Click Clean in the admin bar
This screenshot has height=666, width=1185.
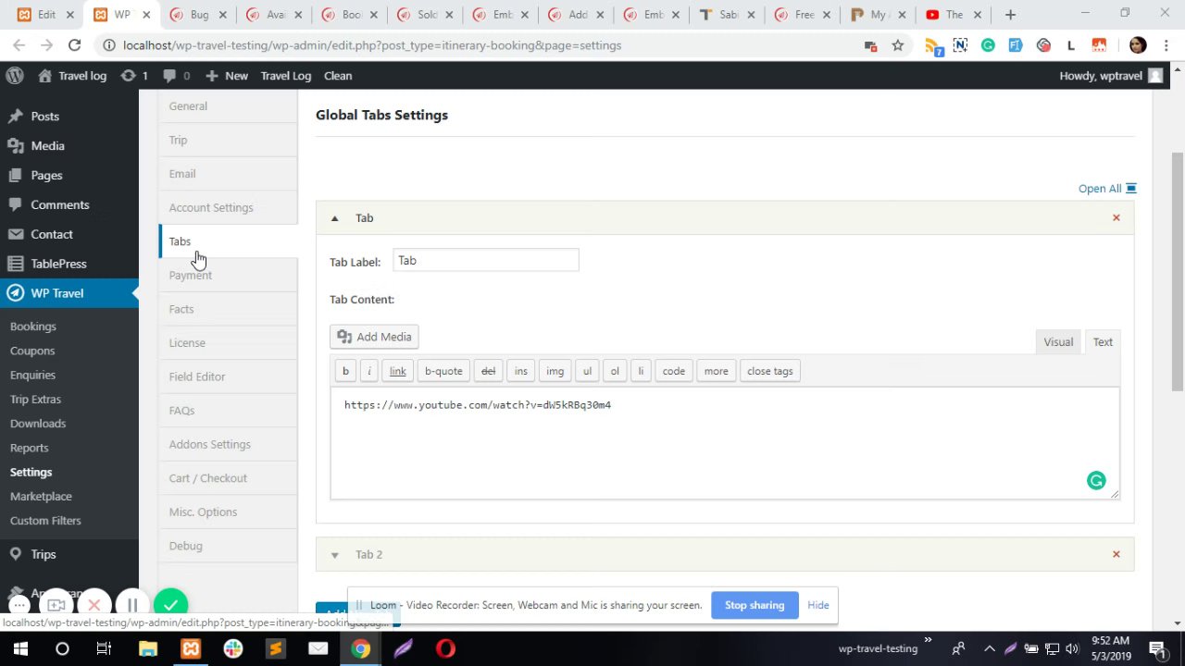coord(338,76)
